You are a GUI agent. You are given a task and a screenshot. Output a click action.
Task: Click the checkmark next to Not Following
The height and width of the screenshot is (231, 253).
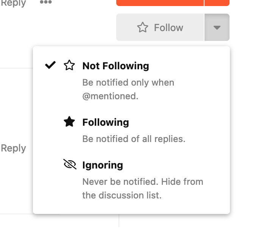point(50,65)
